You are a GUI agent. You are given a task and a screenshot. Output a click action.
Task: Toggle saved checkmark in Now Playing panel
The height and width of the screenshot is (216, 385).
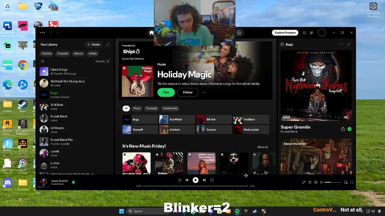350,129
